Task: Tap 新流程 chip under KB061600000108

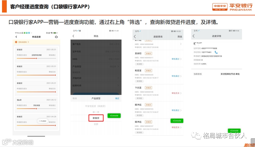Action: [139, 98]
